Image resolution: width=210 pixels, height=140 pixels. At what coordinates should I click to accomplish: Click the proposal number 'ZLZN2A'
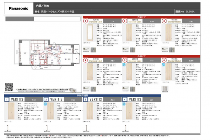pos(190,12)
